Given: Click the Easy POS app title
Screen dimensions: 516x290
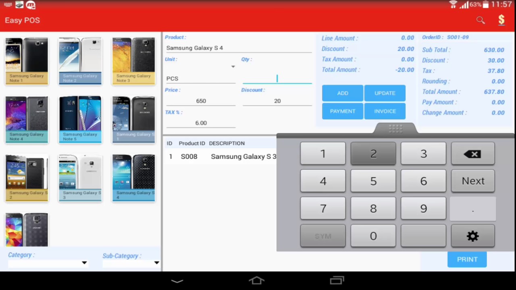Looking at the screenshot, I should (22, 20).
